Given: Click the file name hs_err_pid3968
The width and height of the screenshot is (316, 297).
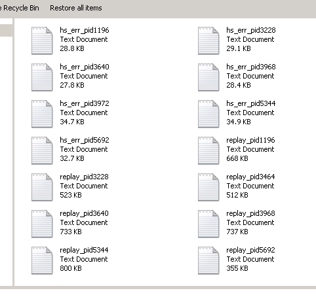Looking at the screenshot, I should [251, 67].
